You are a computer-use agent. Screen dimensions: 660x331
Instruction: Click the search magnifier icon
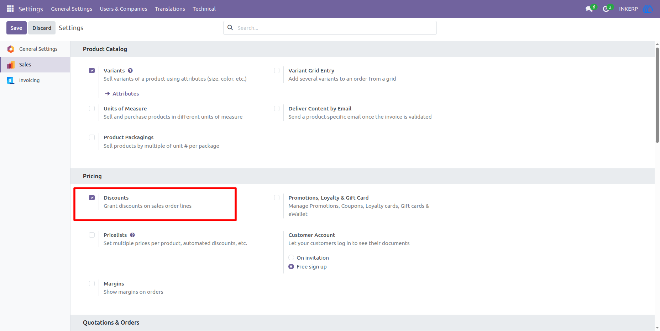click(x=230, y=28)
